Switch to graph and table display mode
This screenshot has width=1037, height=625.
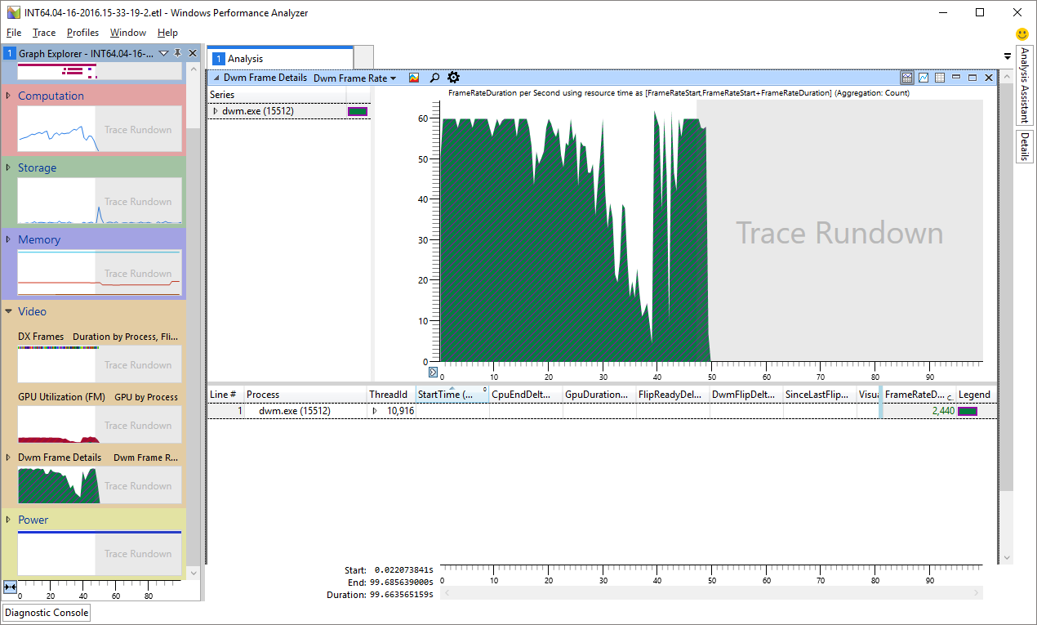coord(907,78)
